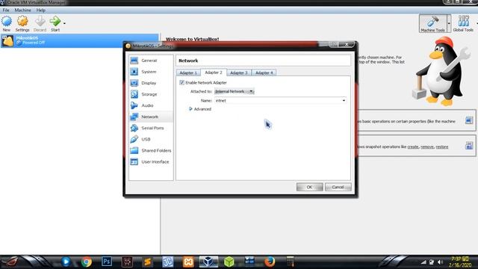
Task: Click the Discard toolbar icon
Action: click(40, 23)
